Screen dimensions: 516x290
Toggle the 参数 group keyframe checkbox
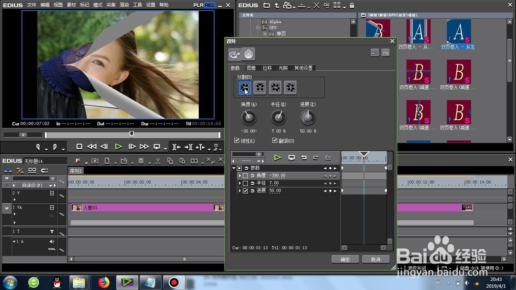tap(239, 168)
